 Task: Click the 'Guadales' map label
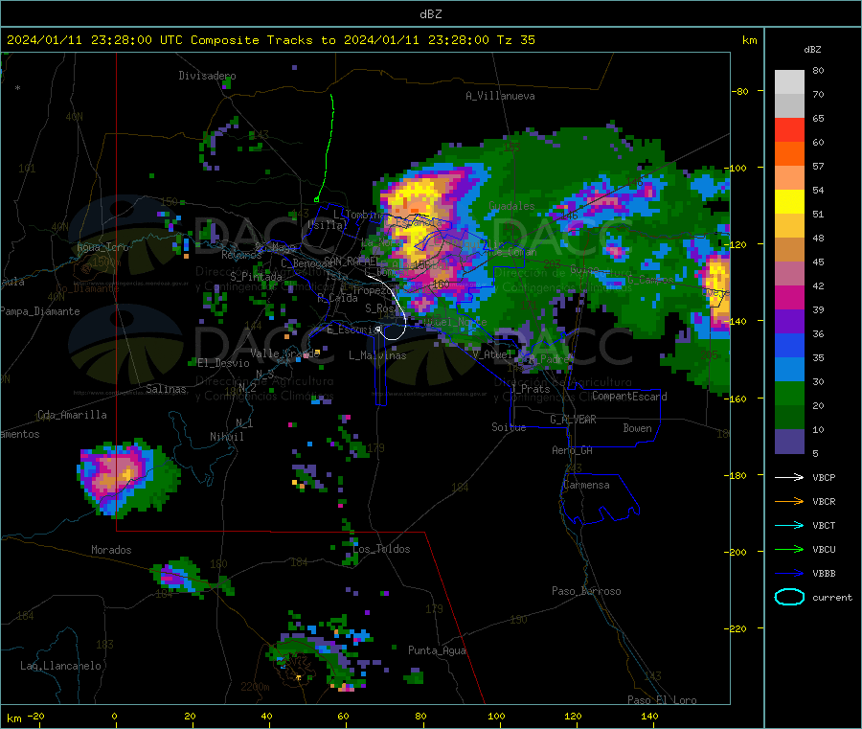pyautogui.click(x=511, y=206)
